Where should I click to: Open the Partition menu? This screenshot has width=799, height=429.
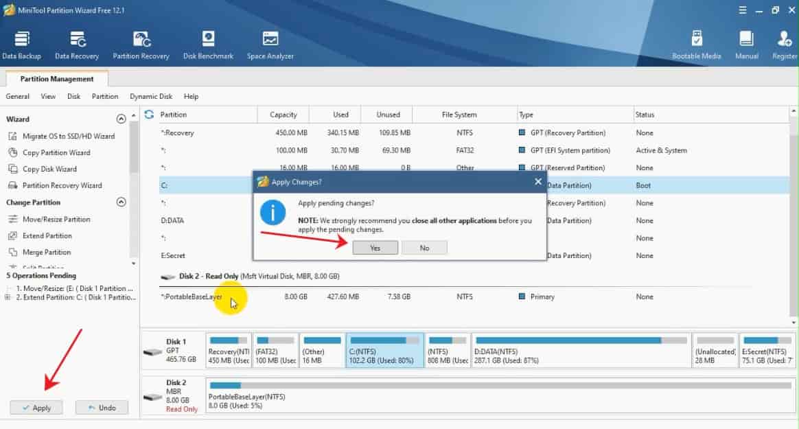click(x=105, y=96)
